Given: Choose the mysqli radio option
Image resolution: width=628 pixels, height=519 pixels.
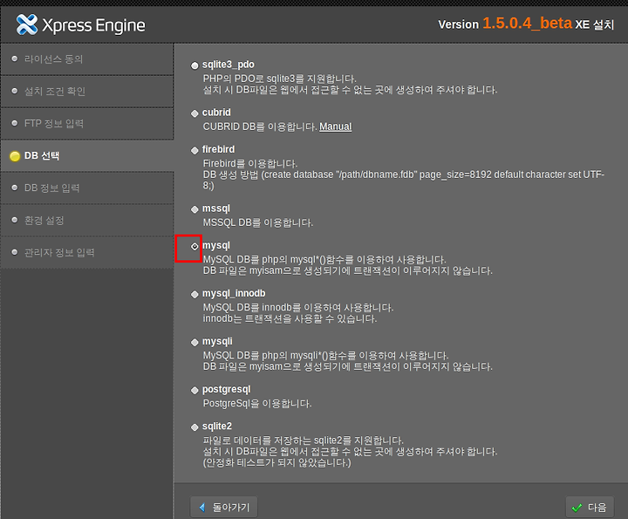Looking at the screenshot, I should [195, 343].
